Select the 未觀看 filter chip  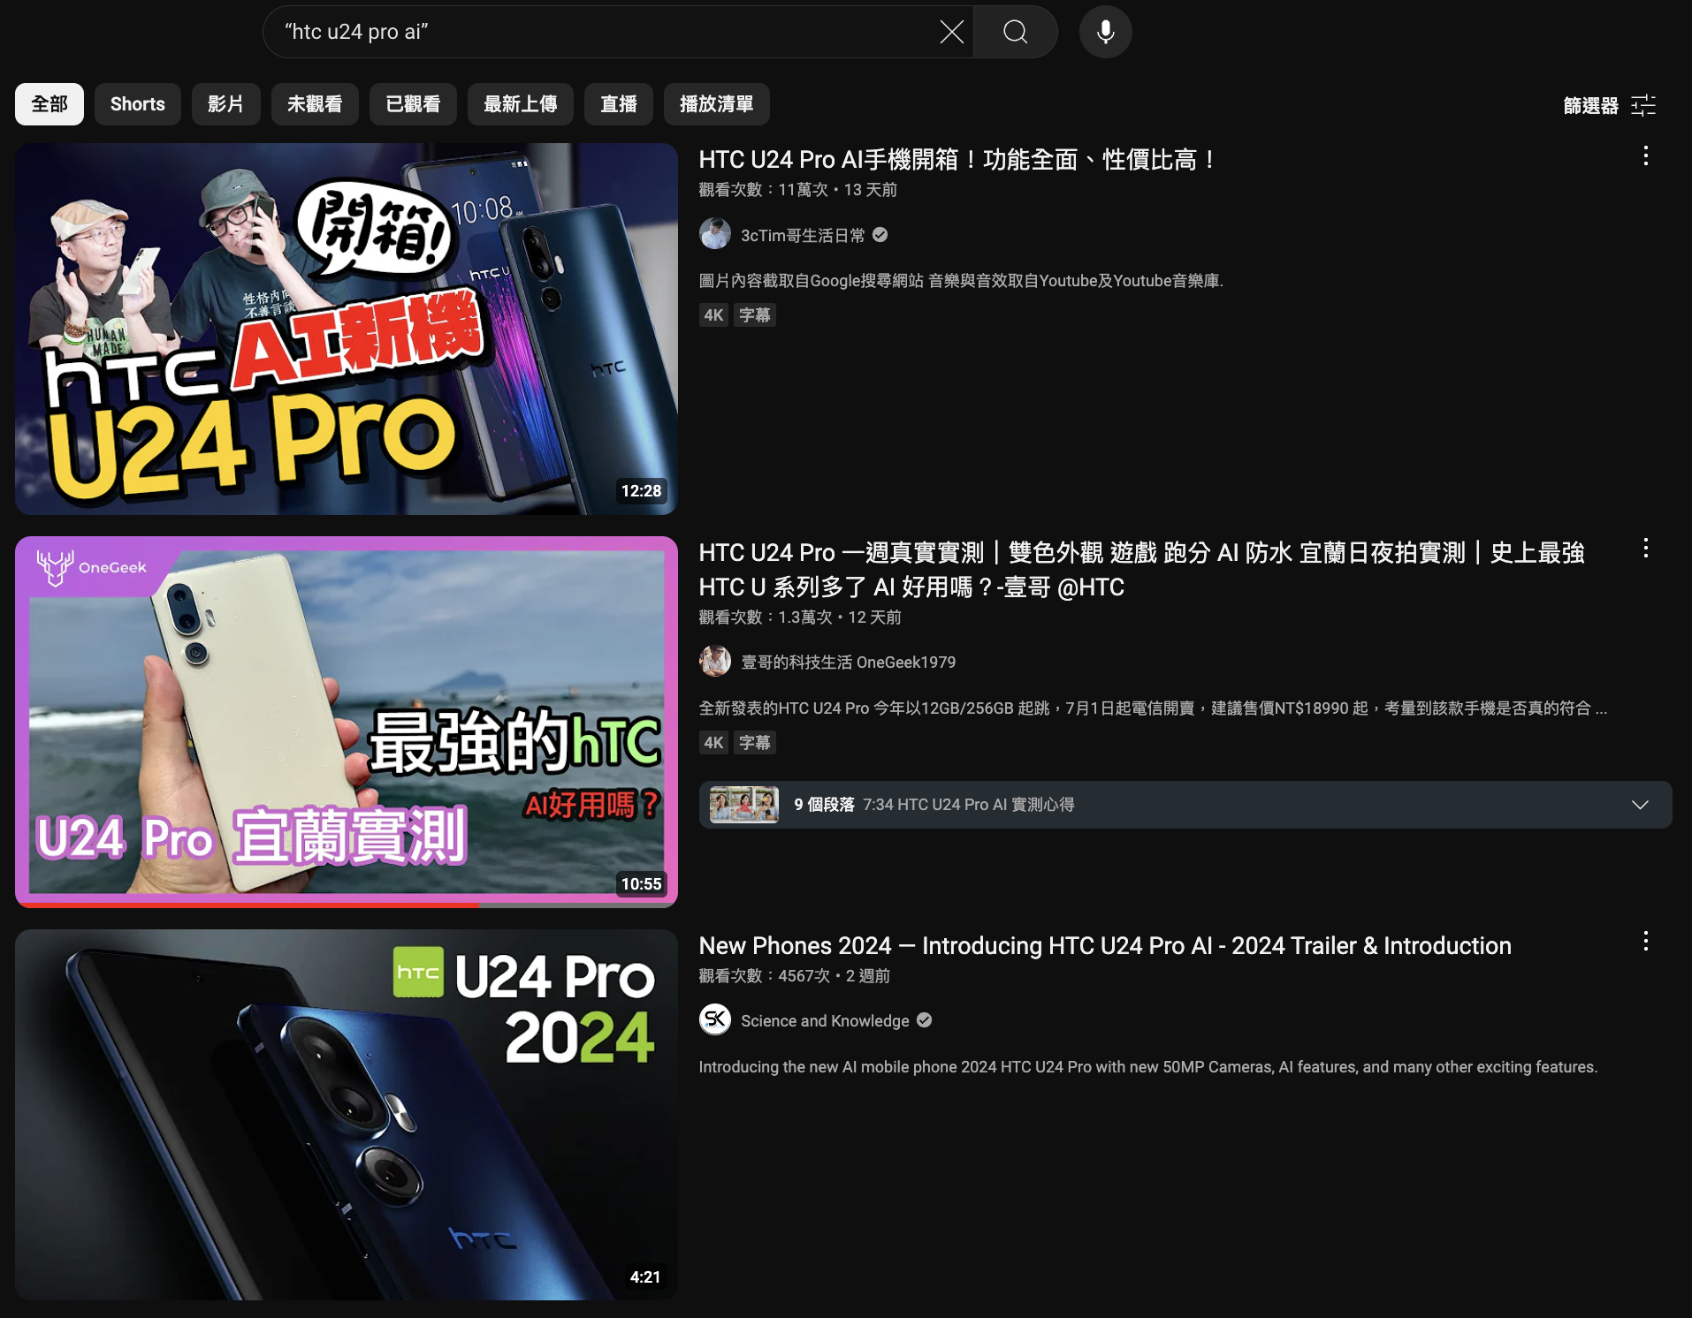[x=315, y=104]
